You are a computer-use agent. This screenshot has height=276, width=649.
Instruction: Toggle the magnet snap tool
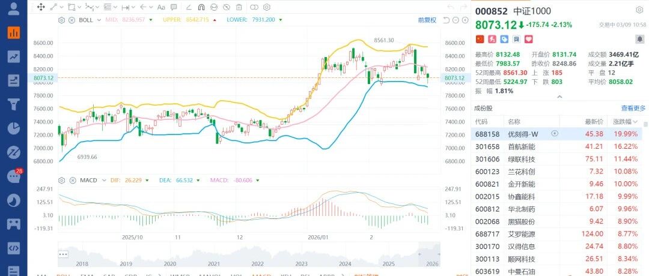(201, 7)
